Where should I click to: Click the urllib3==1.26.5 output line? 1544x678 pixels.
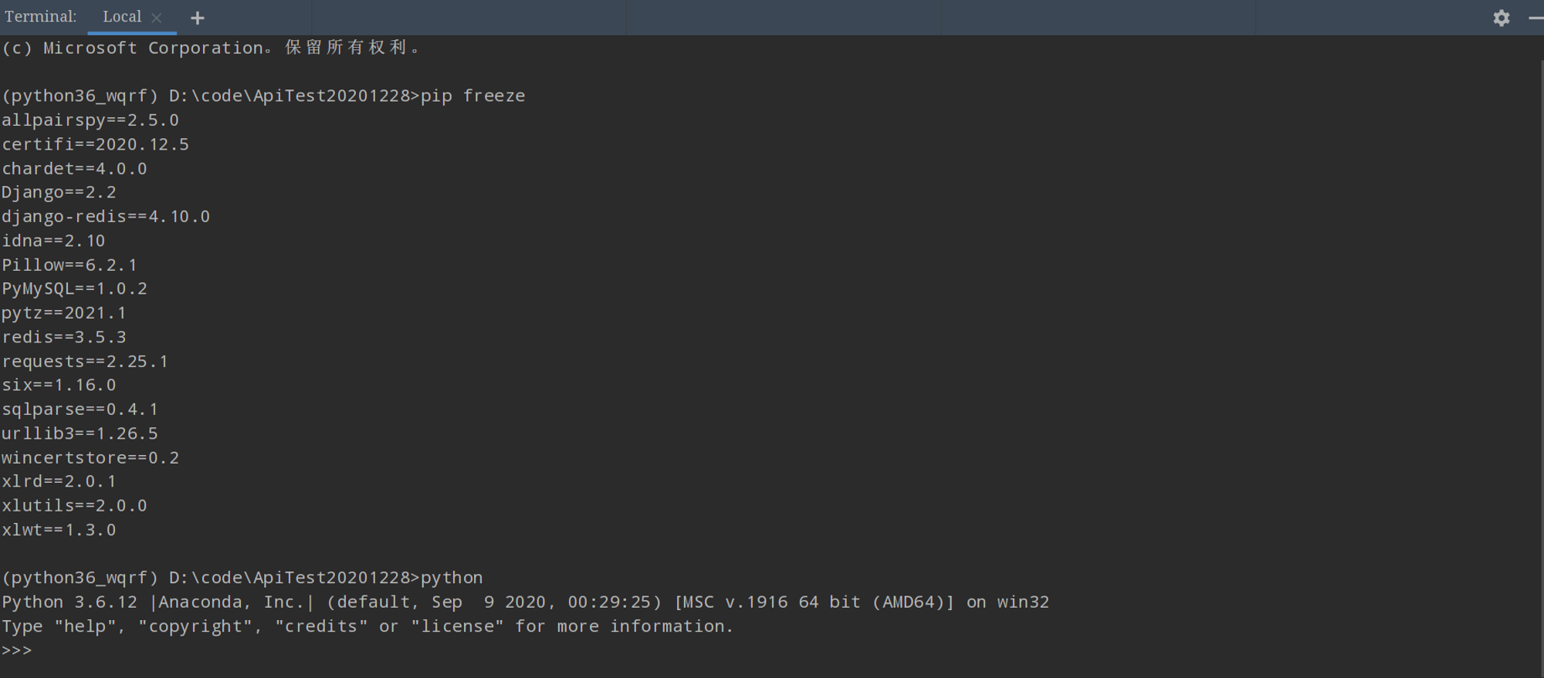80,433
